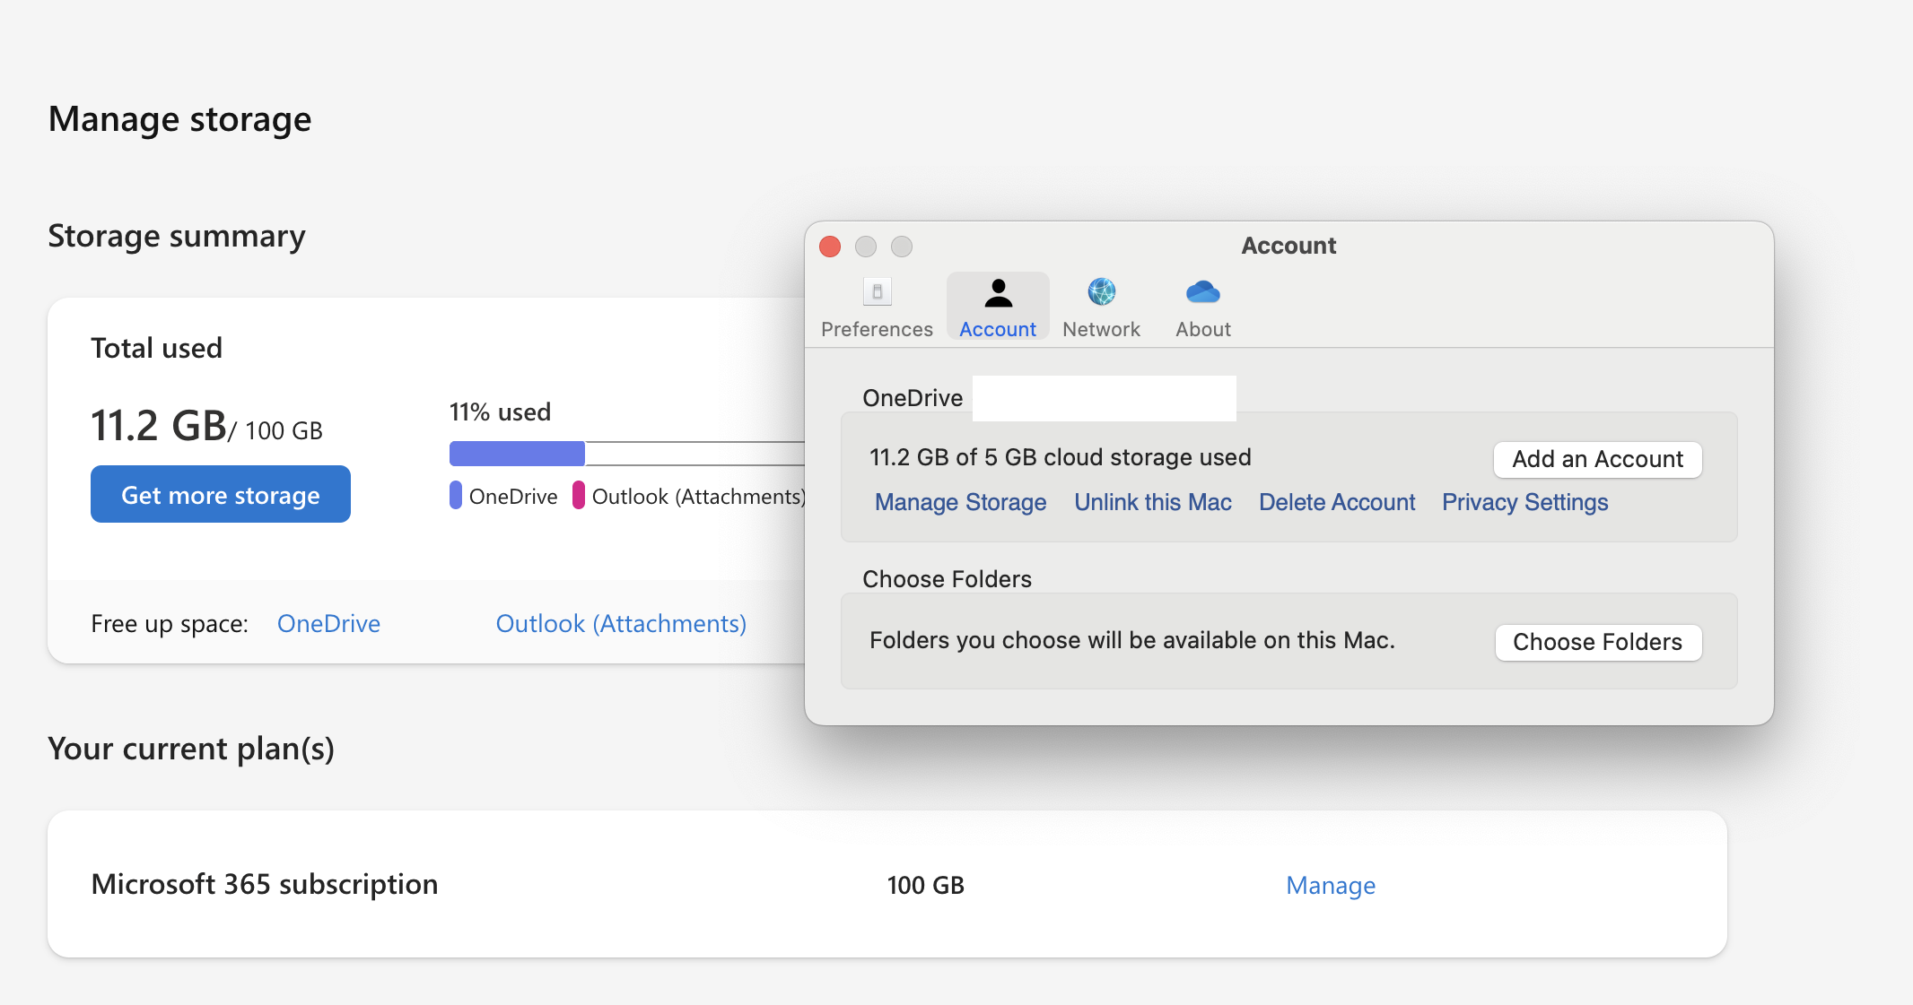Click '11.2 GB of 5 GB cloud storage used' text
Screen dimensions: 1913x1005
[1060, 457]
